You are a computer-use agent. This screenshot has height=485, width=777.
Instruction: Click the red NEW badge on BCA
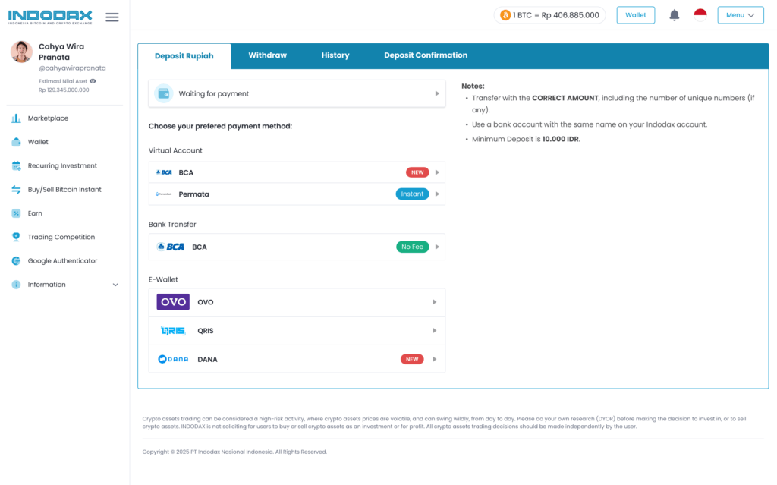click(417, 172)
